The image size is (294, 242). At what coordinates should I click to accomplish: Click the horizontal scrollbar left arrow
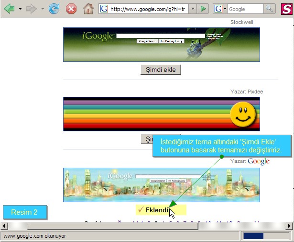[x=4, y=226]
